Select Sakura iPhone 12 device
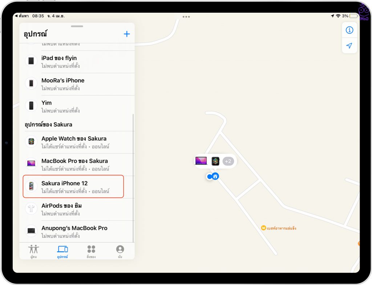Screen dimensions: 372x285 [x=73, y=187]
